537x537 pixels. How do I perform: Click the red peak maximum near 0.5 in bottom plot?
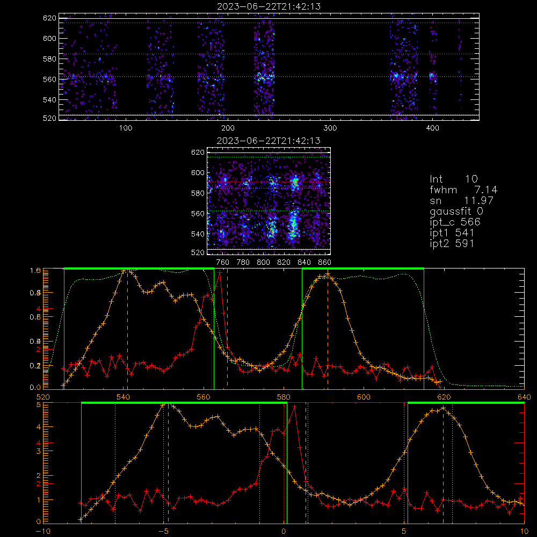tap(294, 407)
